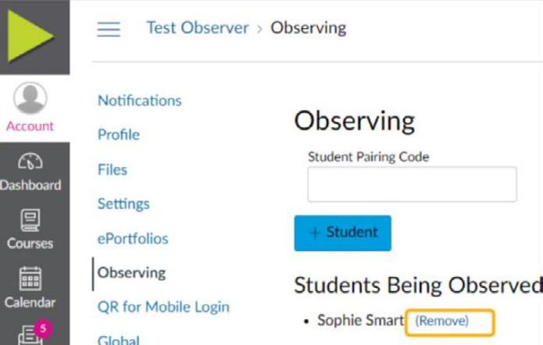Go to Dashboard via speedometer icon
The image size is (543, 345).
tap(30, 162)
